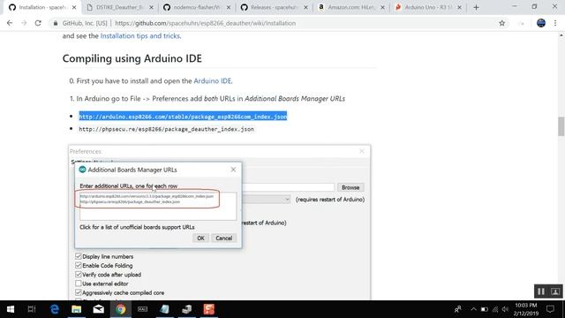This screenshot has height=318, width=565.
Task: Close the DSTIKE_Deauther tab
Action: 151,7
